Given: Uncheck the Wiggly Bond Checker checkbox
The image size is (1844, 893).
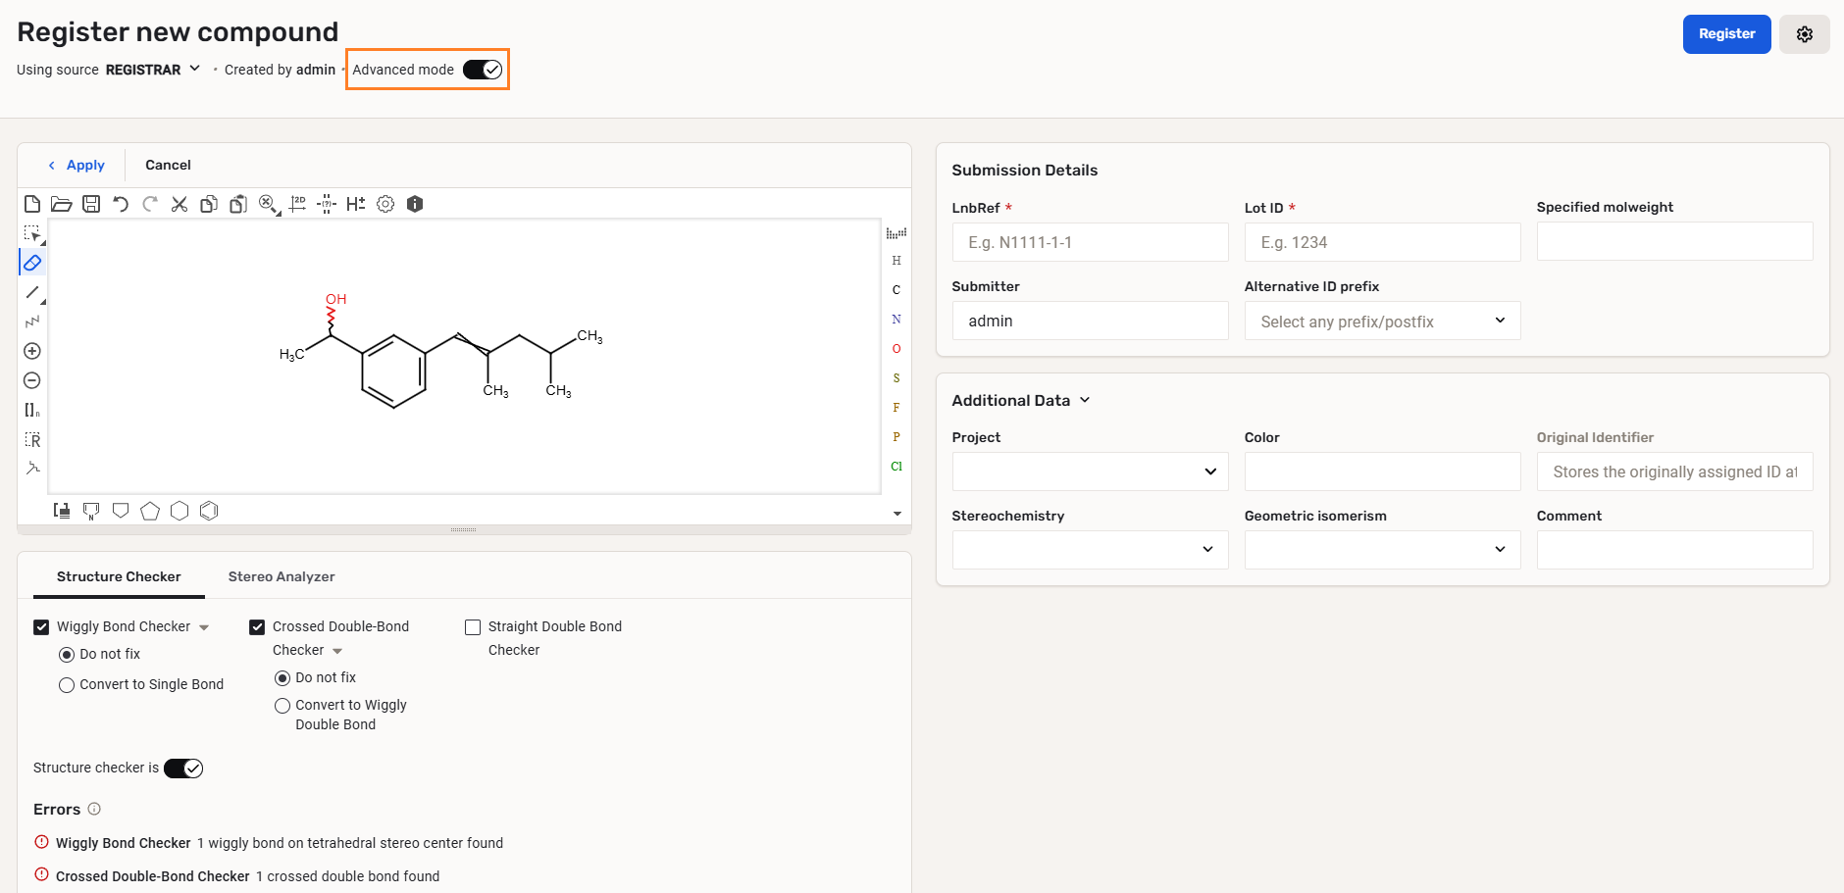Looking at the screenshot, I should (41, 627).
